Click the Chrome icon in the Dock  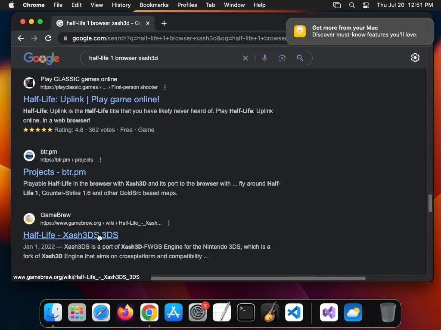[149, 312]
